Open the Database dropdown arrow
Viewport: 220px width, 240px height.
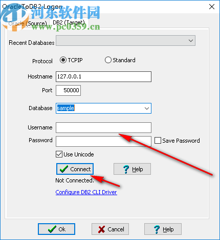(147, 108)
